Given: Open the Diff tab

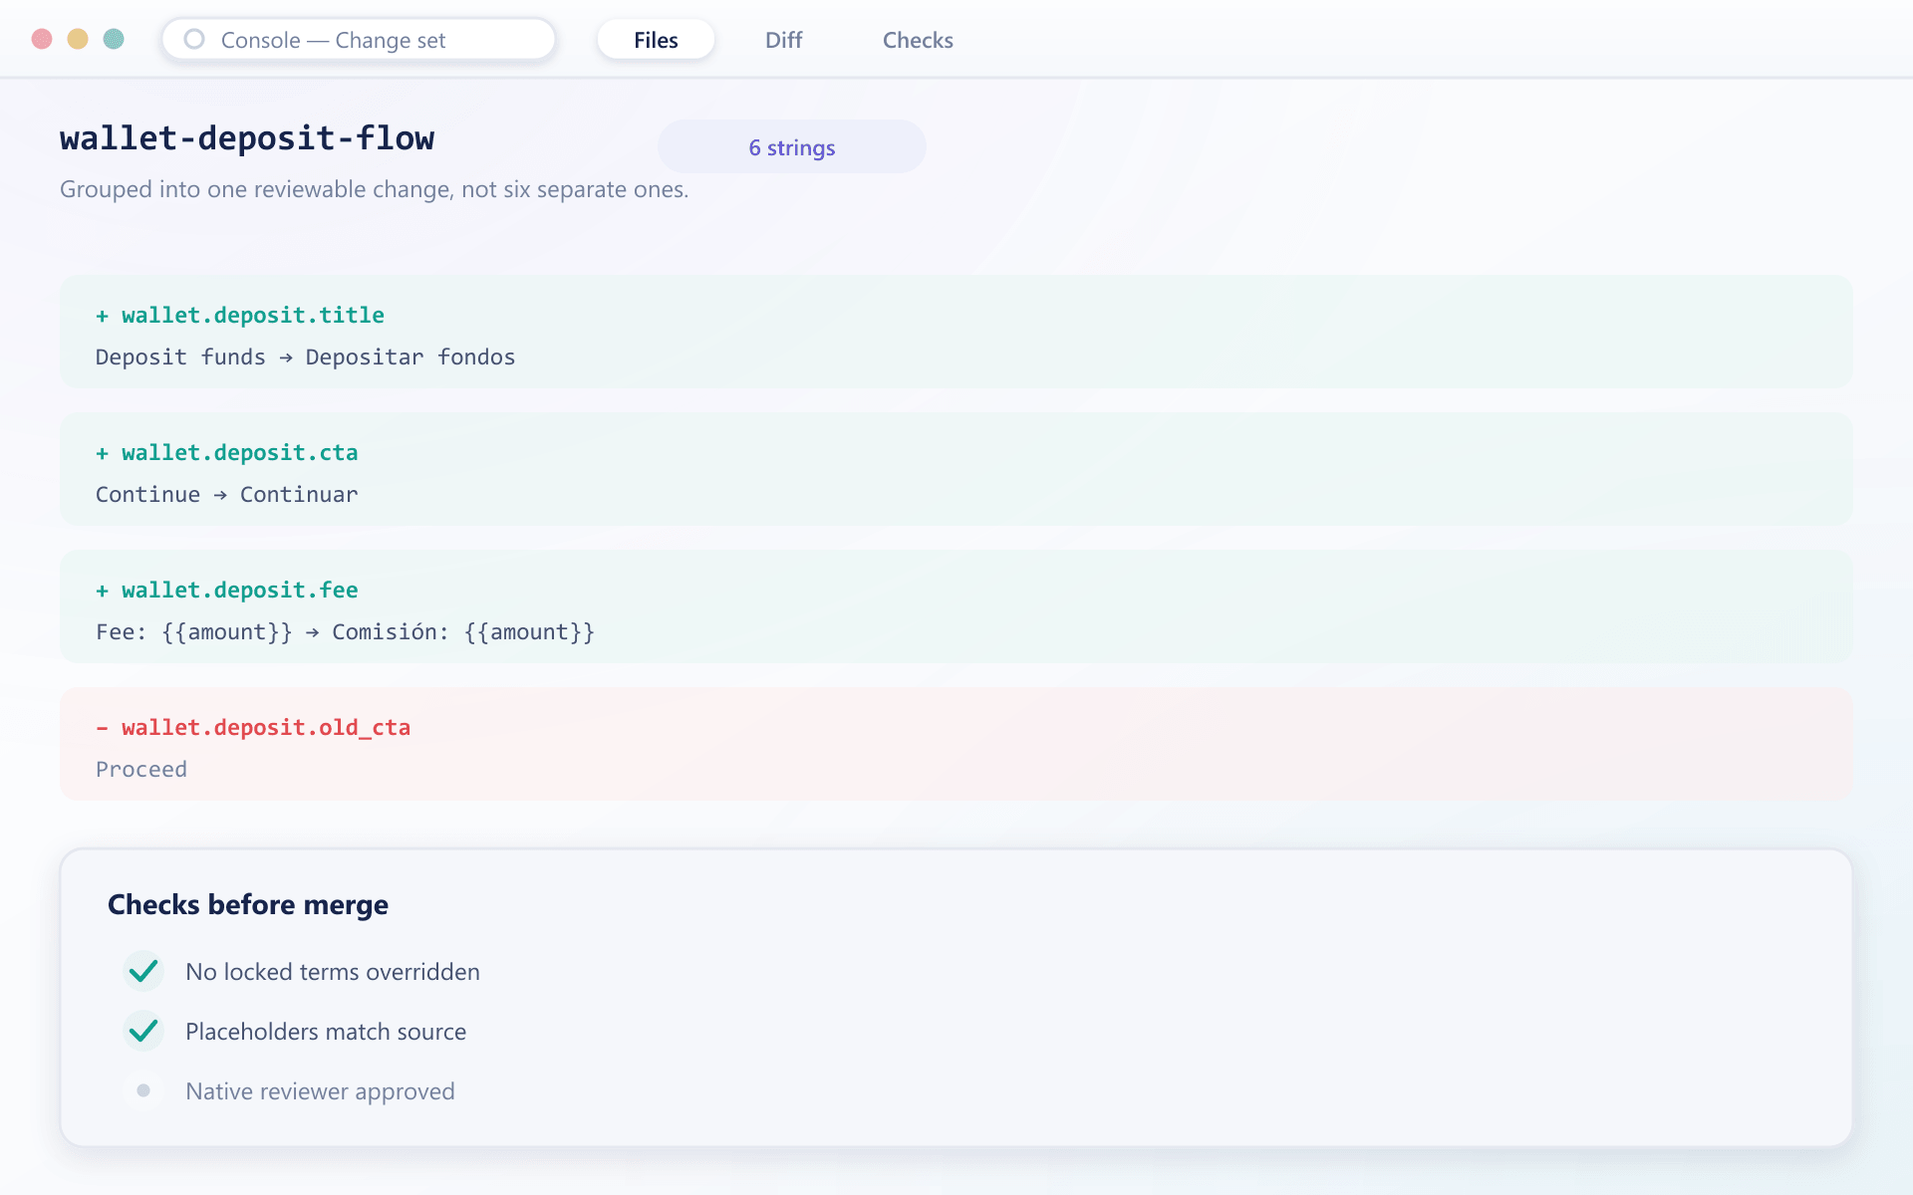Looking at the screenshot, I should point(783,40).
